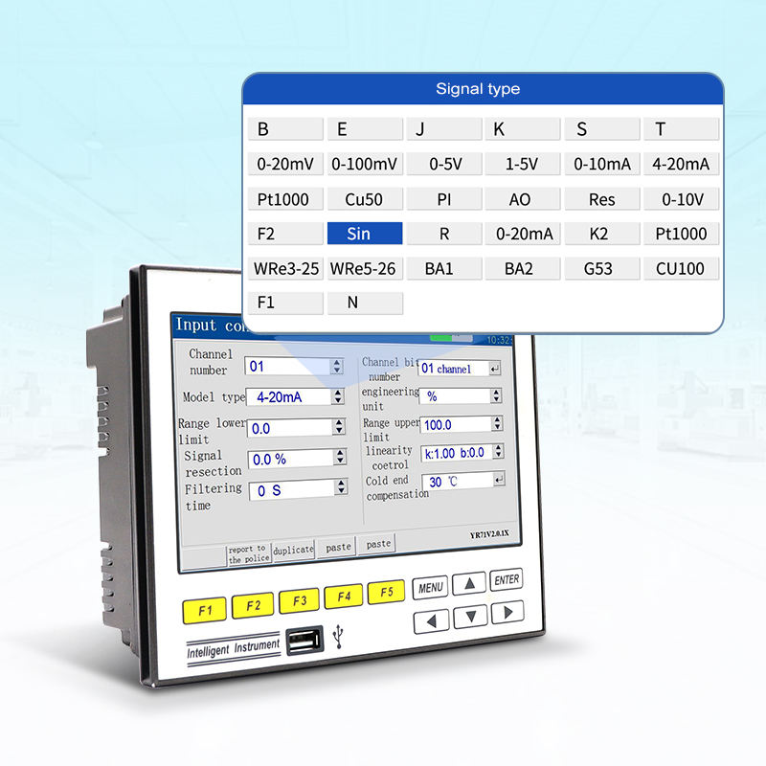
Task: Select F2 in the Signal type list
Action: 285,234
